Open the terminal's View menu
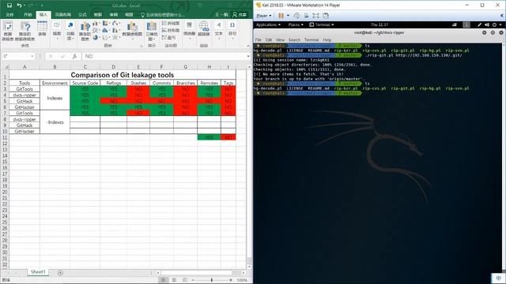The image size is (506, 284). 280,40
